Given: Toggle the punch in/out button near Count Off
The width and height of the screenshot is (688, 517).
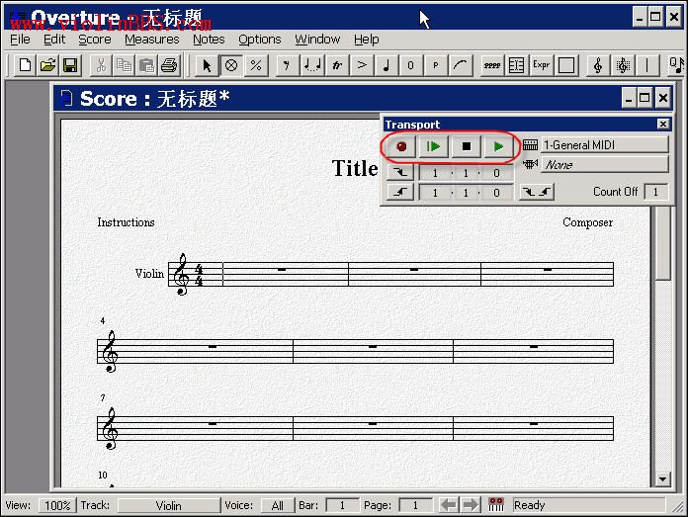Looking at the screenshot, I should 537,192.
